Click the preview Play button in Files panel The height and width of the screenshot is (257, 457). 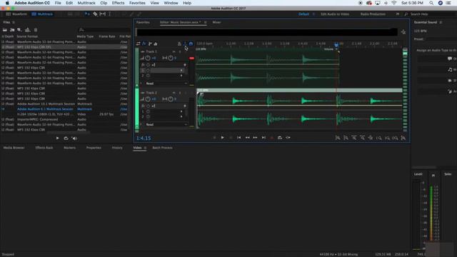tap(57, 138)
